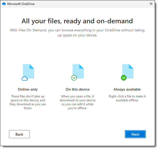Click 'Right-click a file to make it available offline' text
Image resolution: width=159 pixels, height=150 pixels.
pos(127,98)
